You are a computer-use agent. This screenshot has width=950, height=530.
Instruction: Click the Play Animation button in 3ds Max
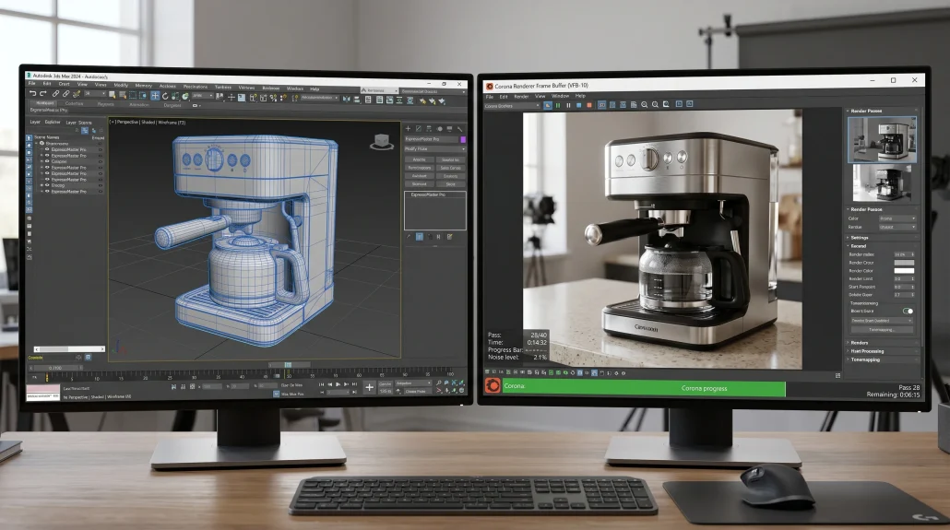click(338, 384)
